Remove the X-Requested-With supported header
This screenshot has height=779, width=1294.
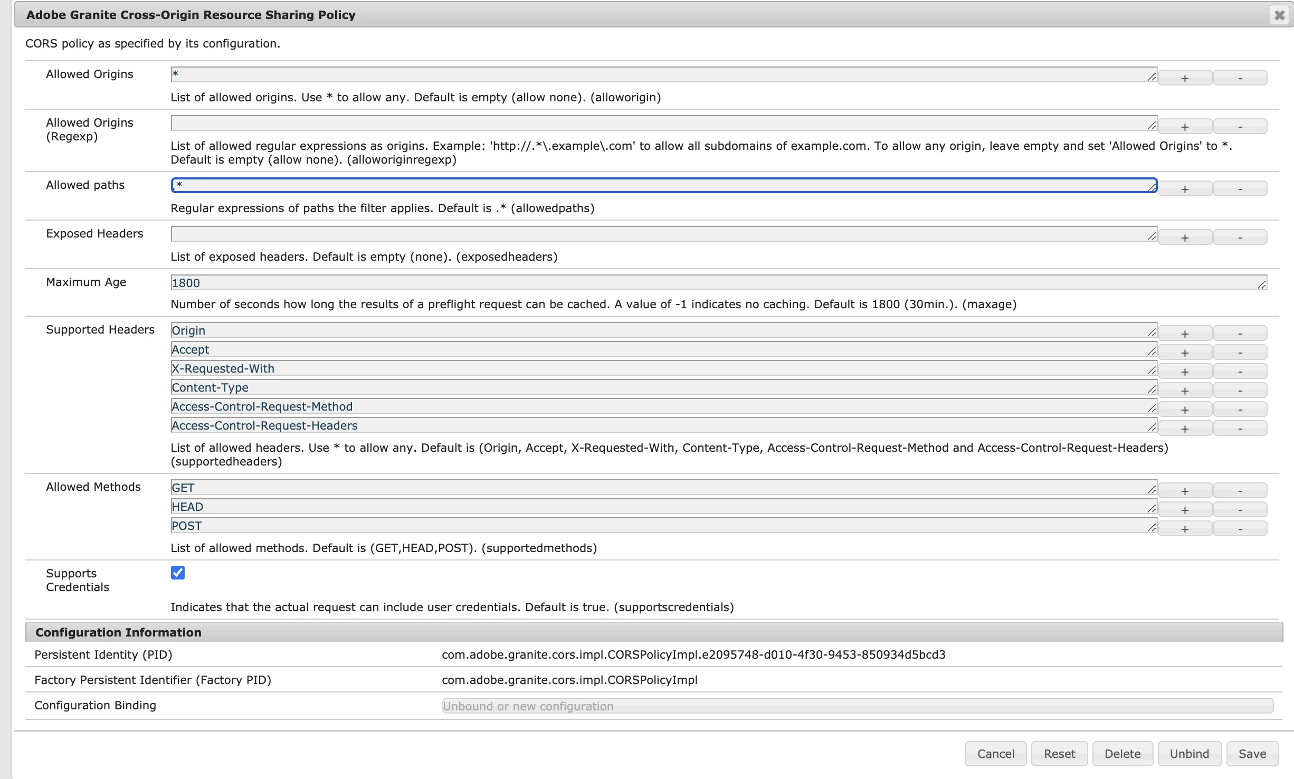pyautogui.click(x=1240, y=372)
